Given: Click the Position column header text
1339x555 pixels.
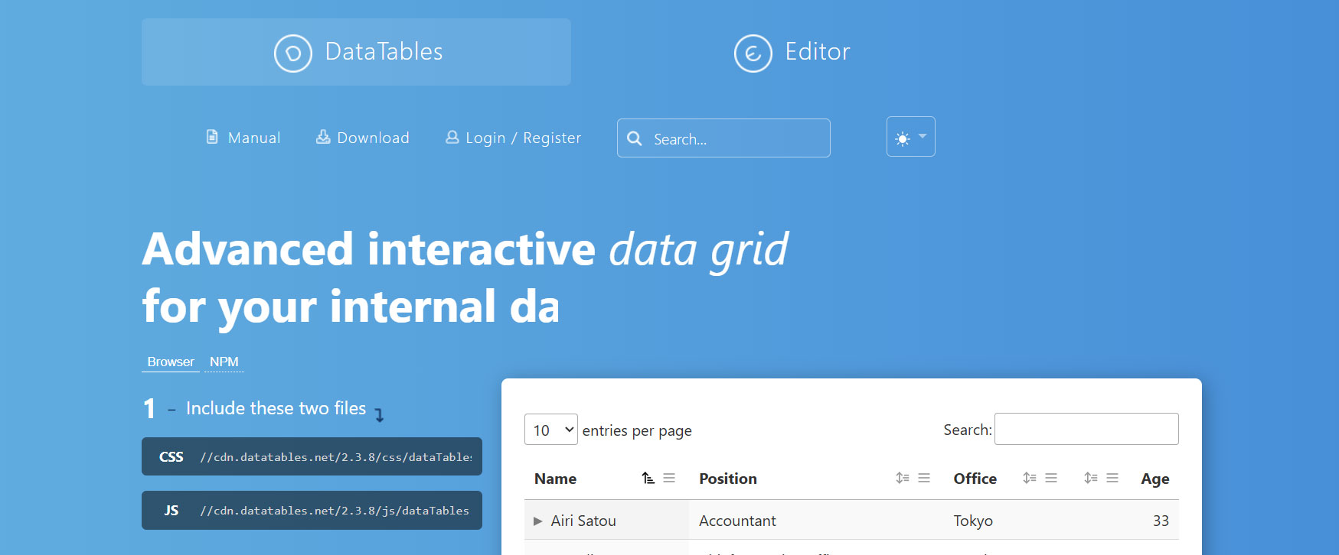Looking at the screenshot, I should (x=728, y=479).
